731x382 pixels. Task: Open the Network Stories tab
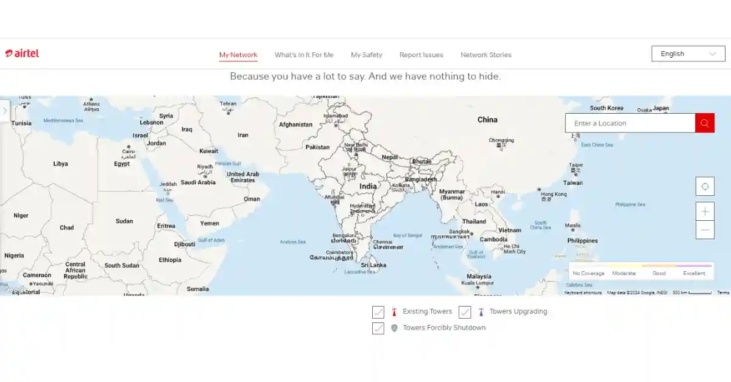pyautogui.click(x=486, y=55)
